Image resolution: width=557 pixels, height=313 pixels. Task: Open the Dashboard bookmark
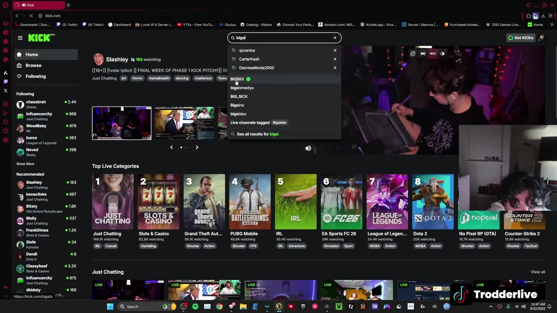119,25
